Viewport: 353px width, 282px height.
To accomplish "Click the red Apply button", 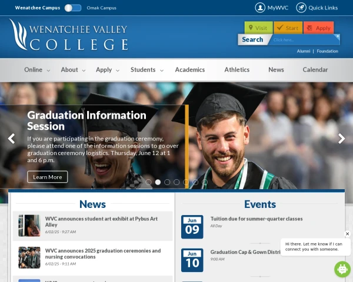I will coord(318,28).
